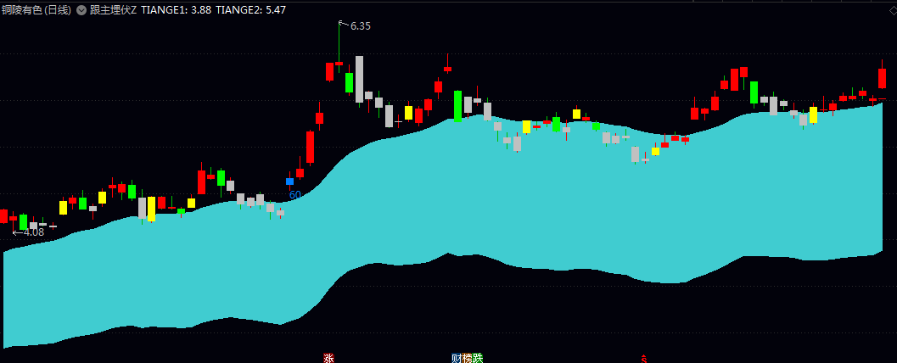This screenshot has width=897, height=363.
Task: Click the blue 60 marker label
Action: (x=295, y=195)
